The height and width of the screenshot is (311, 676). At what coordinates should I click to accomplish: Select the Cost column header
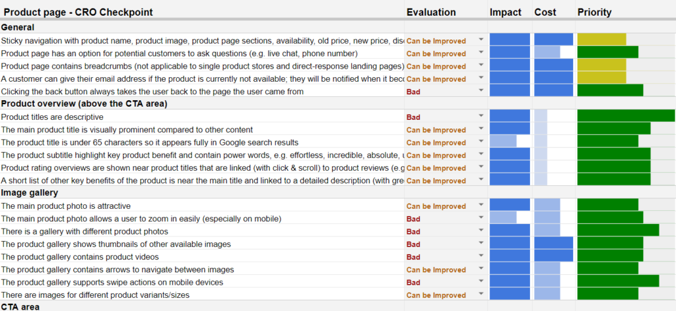click(545, 12)
